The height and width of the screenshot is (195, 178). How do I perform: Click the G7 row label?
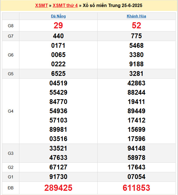point(11,36)
